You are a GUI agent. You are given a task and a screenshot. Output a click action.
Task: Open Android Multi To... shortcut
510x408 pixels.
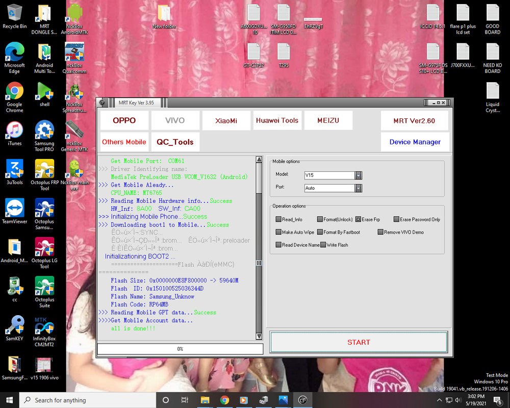coord(44,58)
